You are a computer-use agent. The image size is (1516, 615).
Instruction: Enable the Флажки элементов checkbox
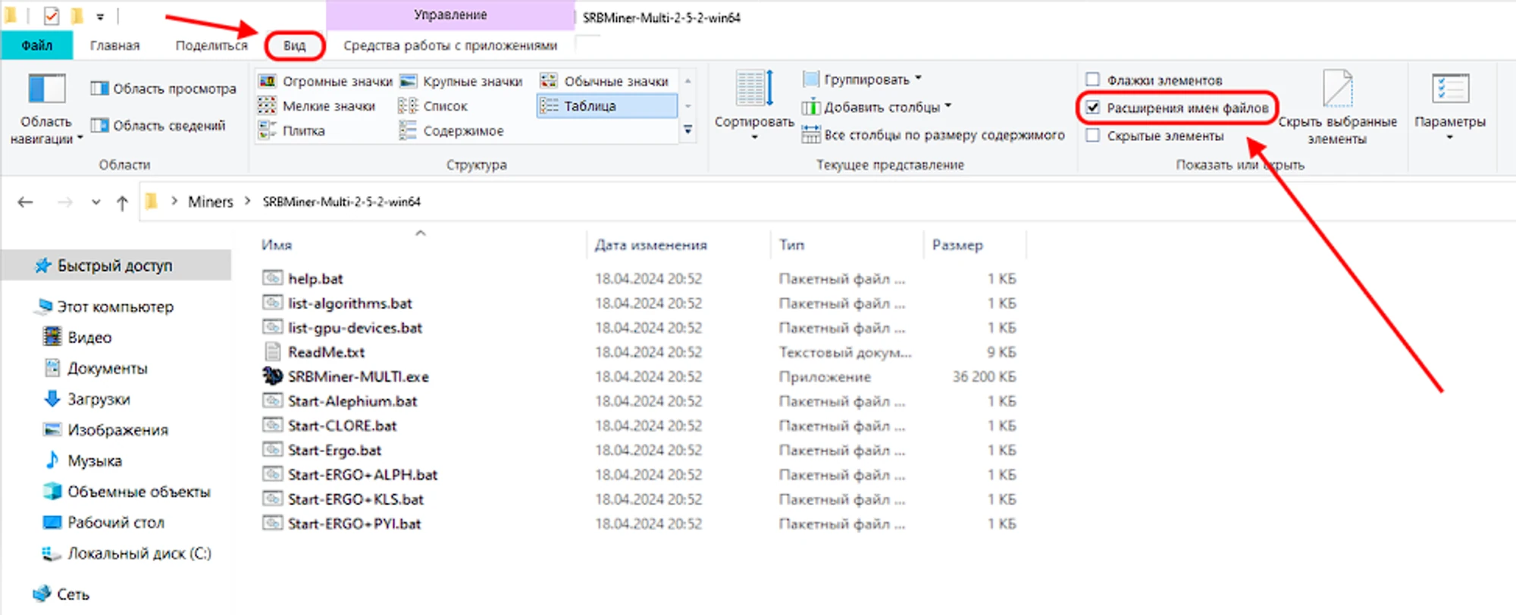coord(1093,80)
